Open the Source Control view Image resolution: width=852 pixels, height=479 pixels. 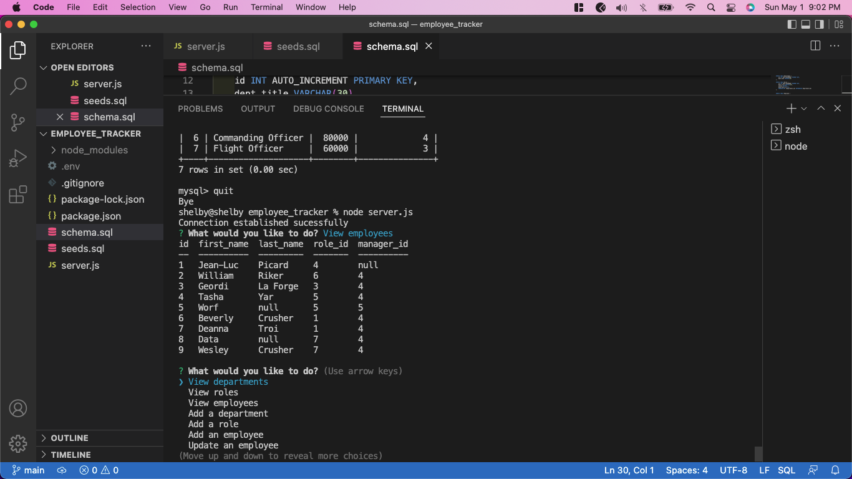18,122
